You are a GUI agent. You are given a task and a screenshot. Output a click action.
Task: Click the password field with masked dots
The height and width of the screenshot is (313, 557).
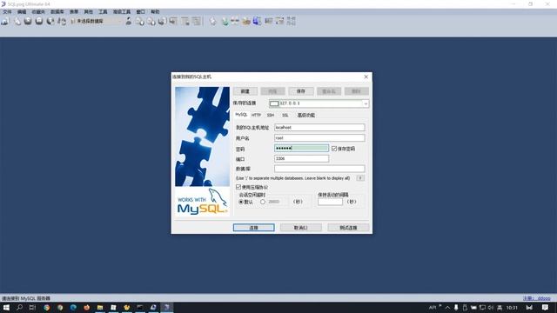(301, 148)
